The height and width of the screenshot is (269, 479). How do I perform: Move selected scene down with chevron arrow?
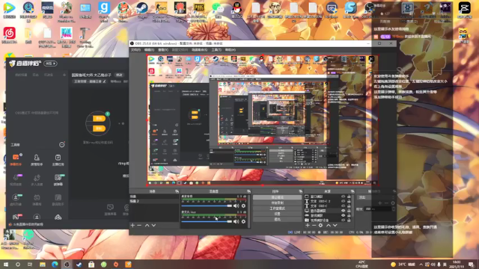pyautogui.click(x=153, y=225)
